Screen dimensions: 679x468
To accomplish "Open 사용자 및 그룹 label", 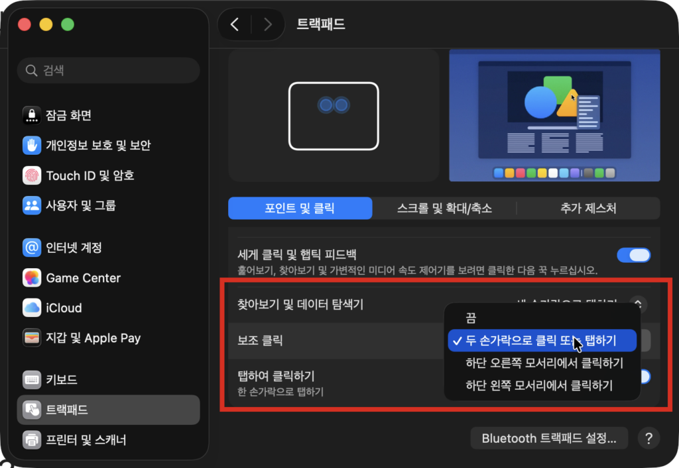I will pos(81,205).
